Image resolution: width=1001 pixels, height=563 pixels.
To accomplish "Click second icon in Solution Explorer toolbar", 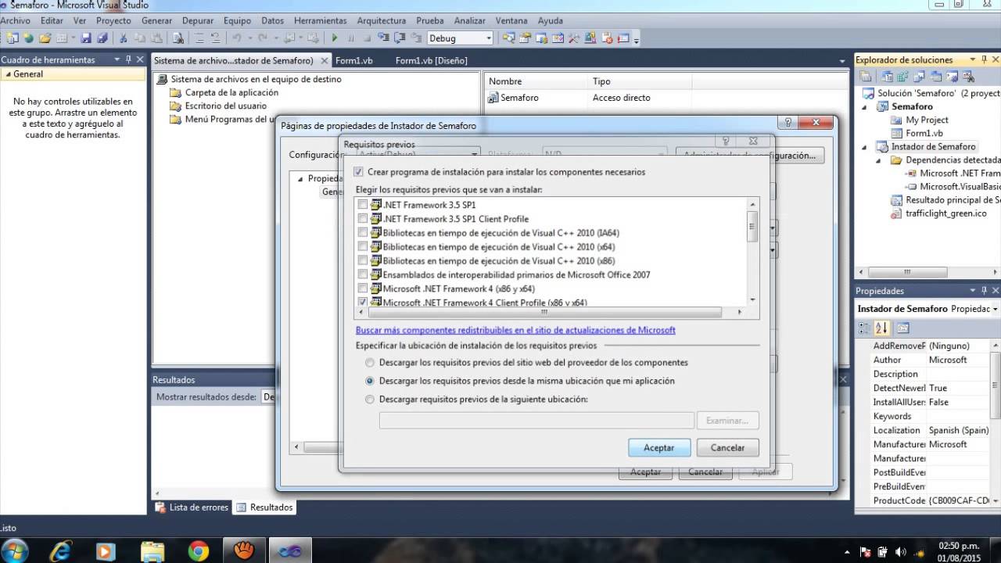I will [887, 77].
